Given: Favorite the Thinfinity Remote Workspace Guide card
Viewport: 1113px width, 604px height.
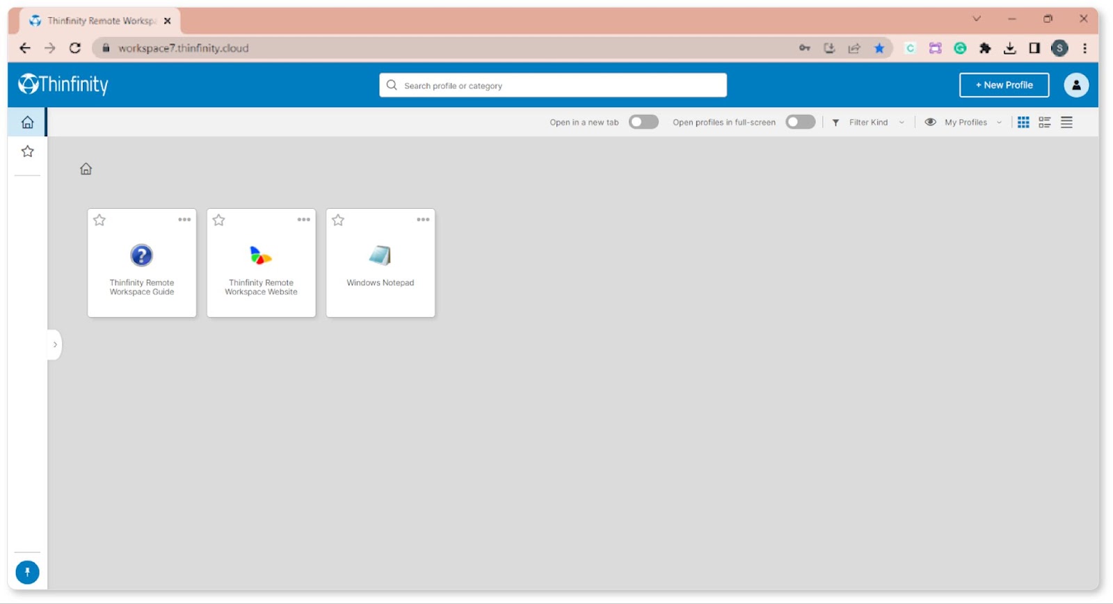Looking at the screenshot, I should [x=99, y=220].
